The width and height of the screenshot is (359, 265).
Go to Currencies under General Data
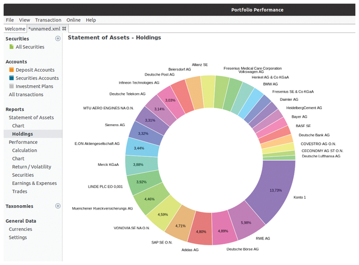pyautogui.click(x=20, y=229)
